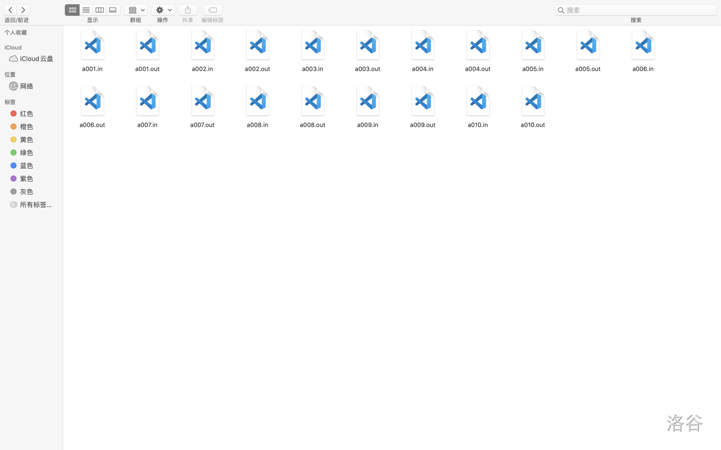721x450 pixels.
Task: Switch to list view
Action: click(x=86, y=10)
